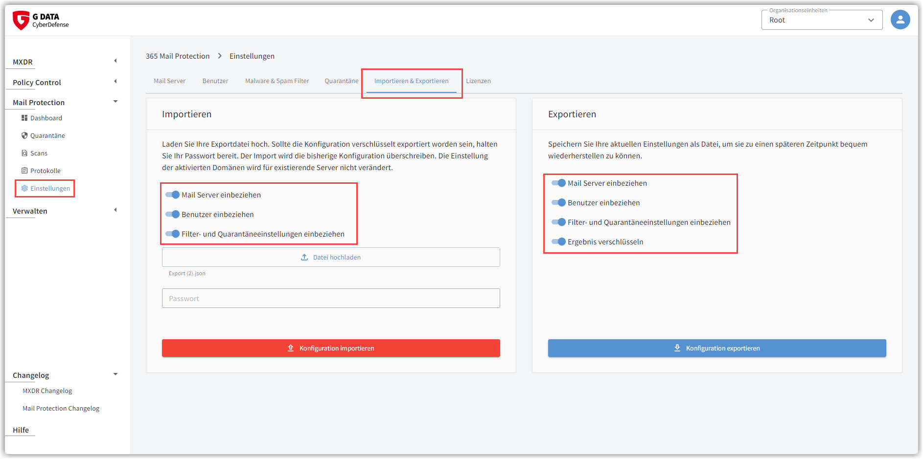Switch to the Benutzer tab
The height and width of the screenshot is (459, 923).
[215, 81]
